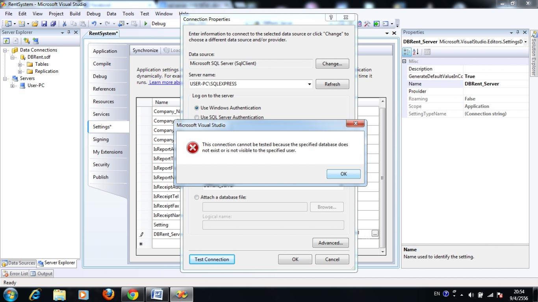Collapse the Misc property category
This screenshot has width=538, height=302.
tap(404, 61)
